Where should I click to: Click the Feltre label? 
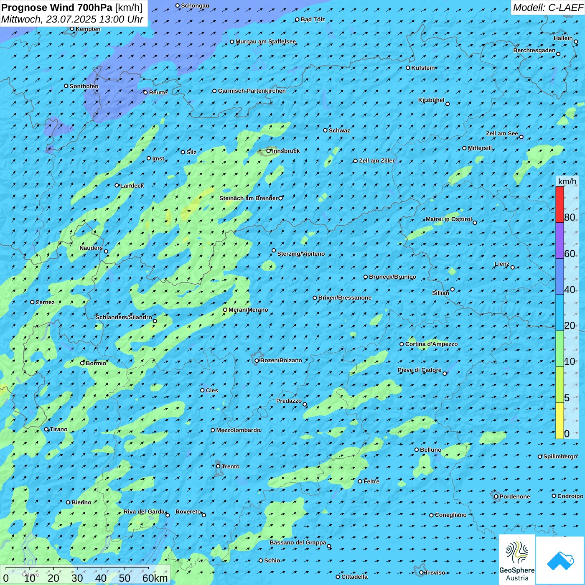pos(371,481)
